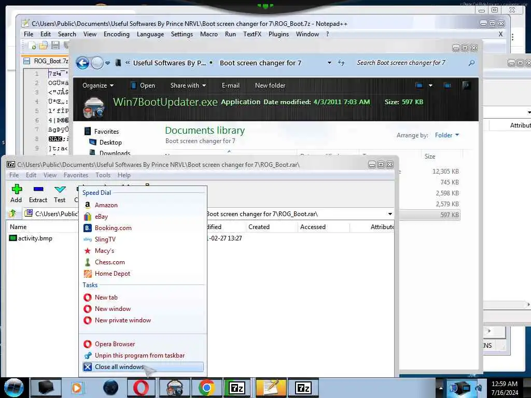Screen dimensions: 531x398
Task: Open the File menu in Notepad++
Action: (x=29, y=34)
